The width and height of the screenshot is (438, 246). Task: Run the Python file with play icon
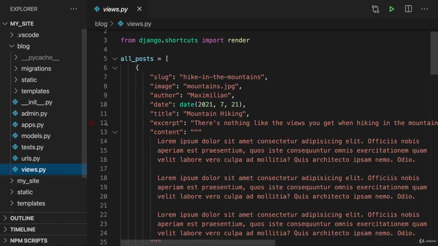point(391,9)
